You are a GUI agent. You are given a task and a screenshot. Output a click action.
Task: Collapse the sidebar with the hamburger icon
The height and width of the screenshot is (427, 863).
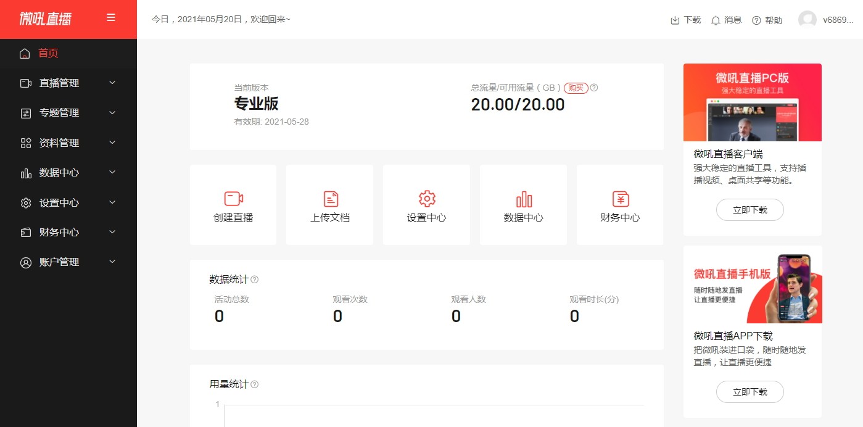pyautogui.click(x=111, y=18)
